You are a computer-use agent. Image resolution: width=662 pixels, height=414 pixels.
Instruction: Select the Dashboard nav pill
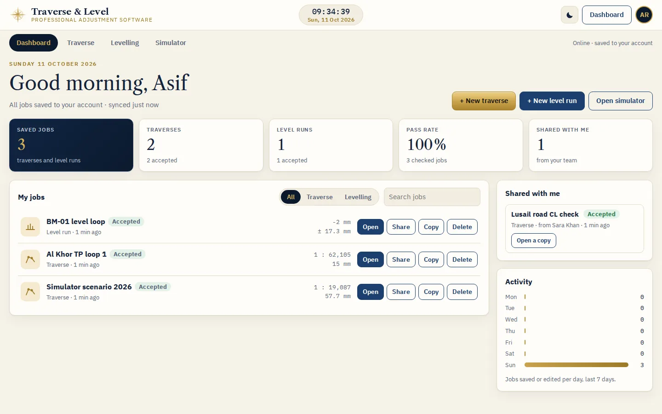tap(34, 43)
